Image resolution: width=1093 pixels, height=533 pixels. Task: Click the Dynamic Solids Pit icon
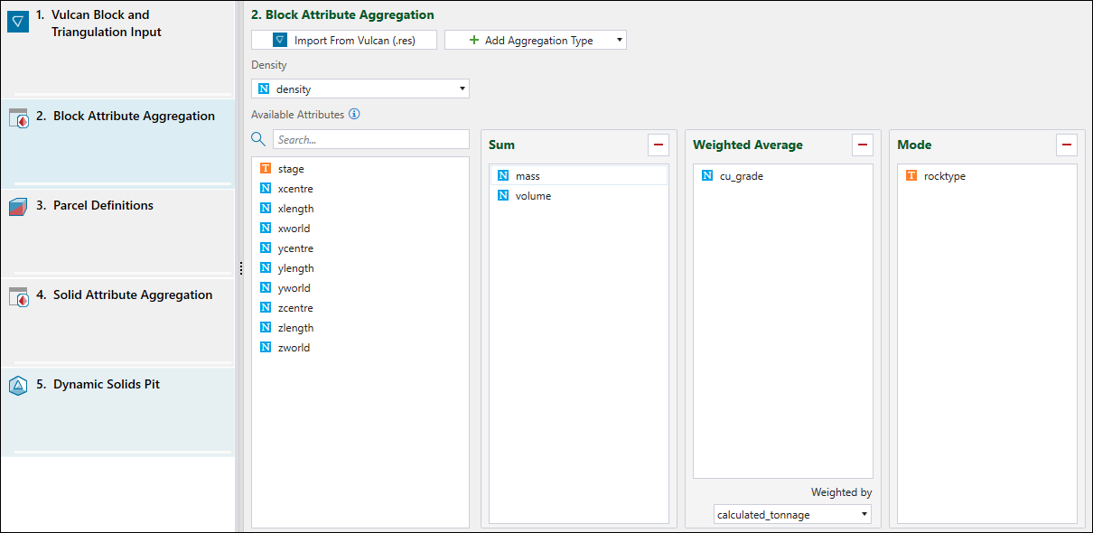tap(19, 386)
